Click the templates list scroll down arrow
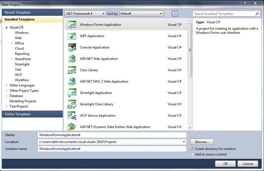264x171 pixels. [x=190, y=128]
